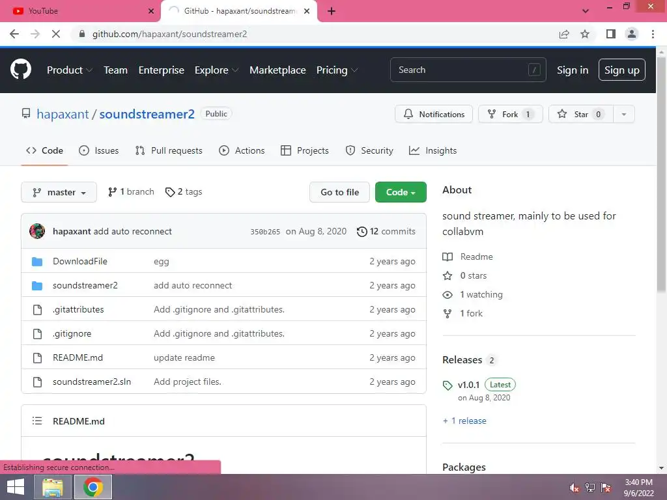
Task: Open the 2 tags link
Action: click(184, 192)
